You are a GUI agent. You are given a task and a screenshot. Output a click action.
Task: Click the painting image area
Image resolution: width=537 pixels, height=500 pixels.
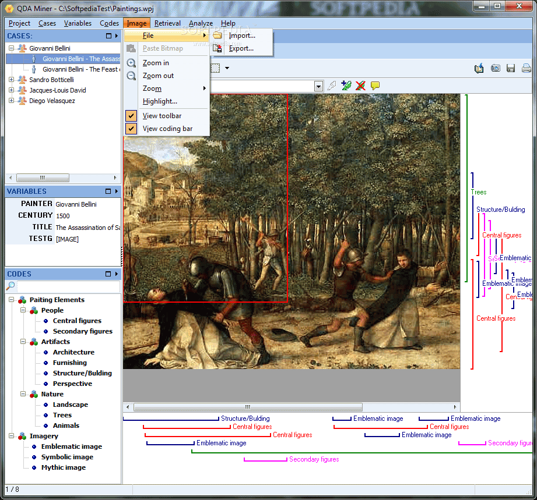pos(292,231)
